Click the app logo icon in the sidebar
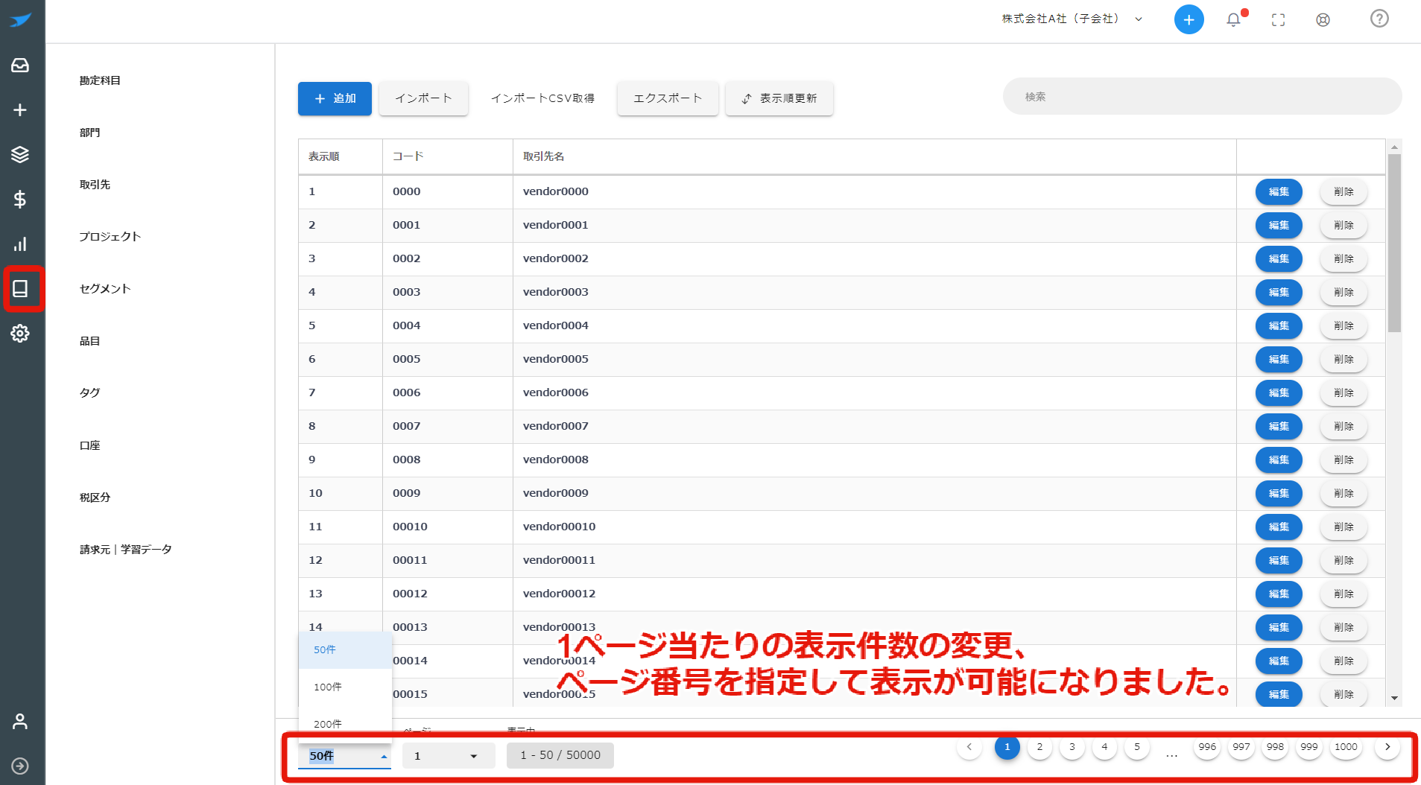1421x785 pixels. 21,20
